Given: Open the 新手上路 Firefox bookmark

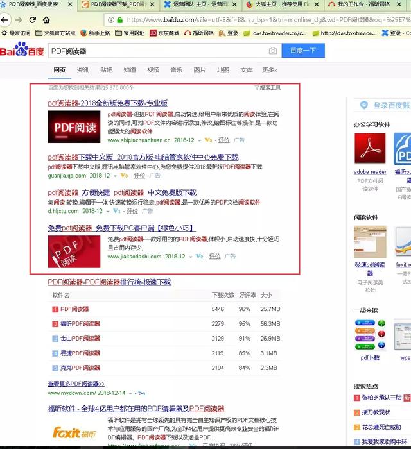Looking at the screenshot, I should point(95,33).
